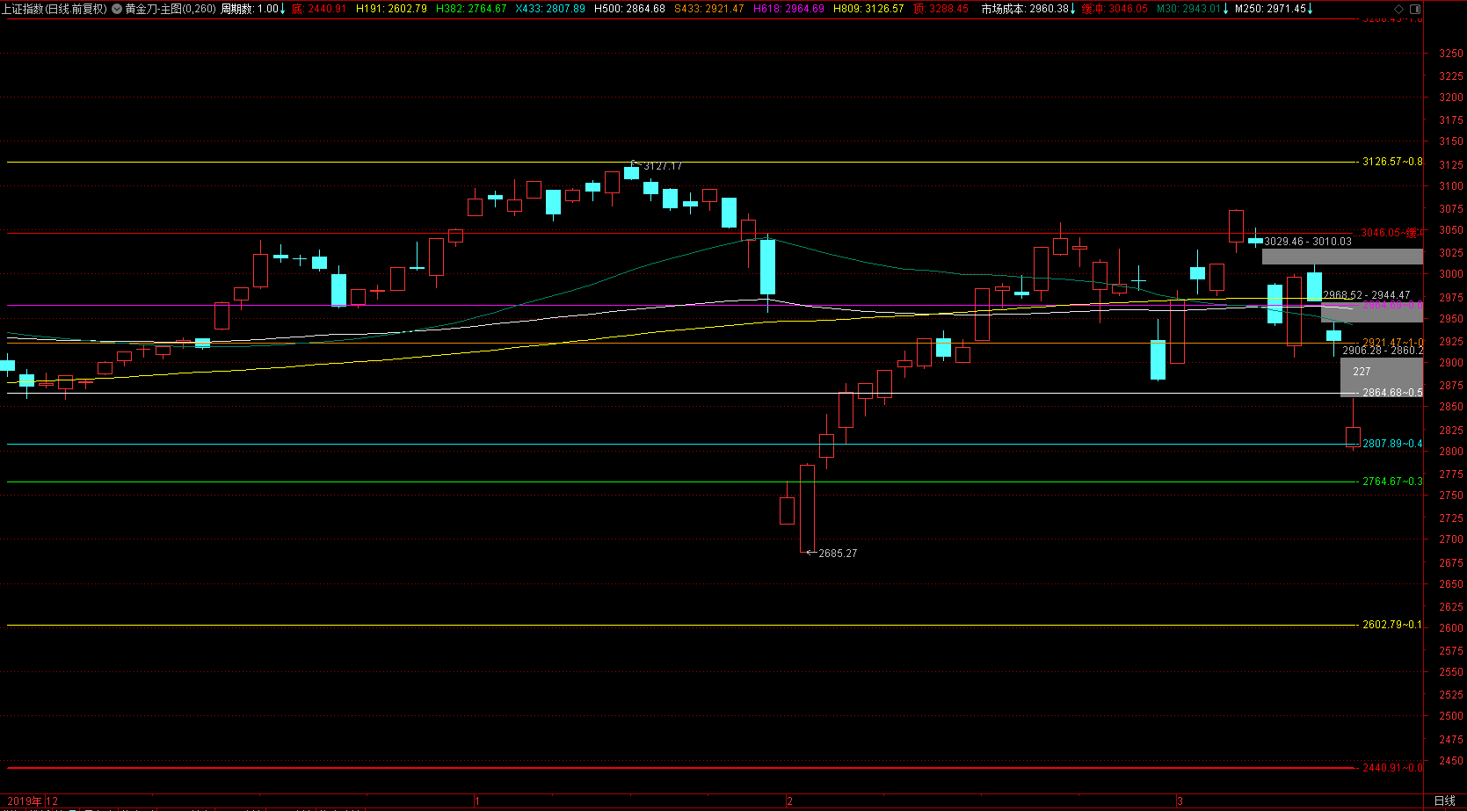Click the red 缓冲: 3046.05 header value
Viewport: 1467px width, 811px height.
[x=1115, y=9]
